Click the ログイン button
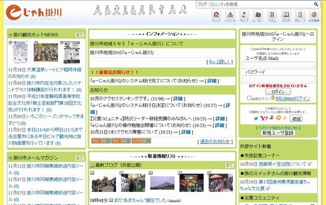Viewport: 326px width, 205px height. click(278, 91)
